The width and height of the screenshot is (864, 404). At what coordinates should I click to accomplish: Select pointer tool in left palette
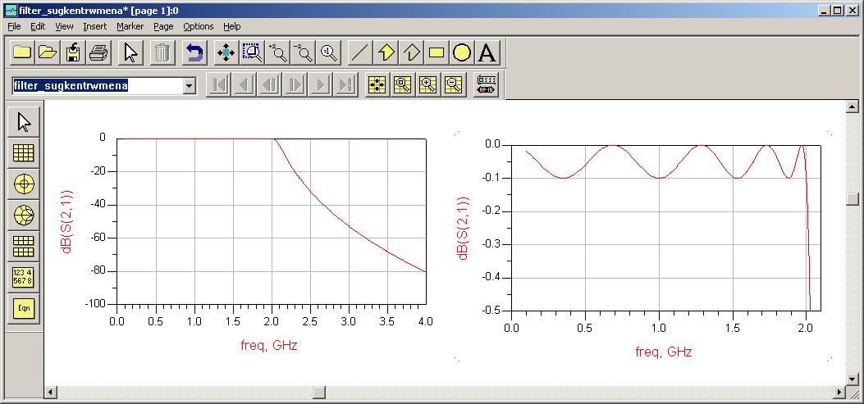click(x=24, y=122)
